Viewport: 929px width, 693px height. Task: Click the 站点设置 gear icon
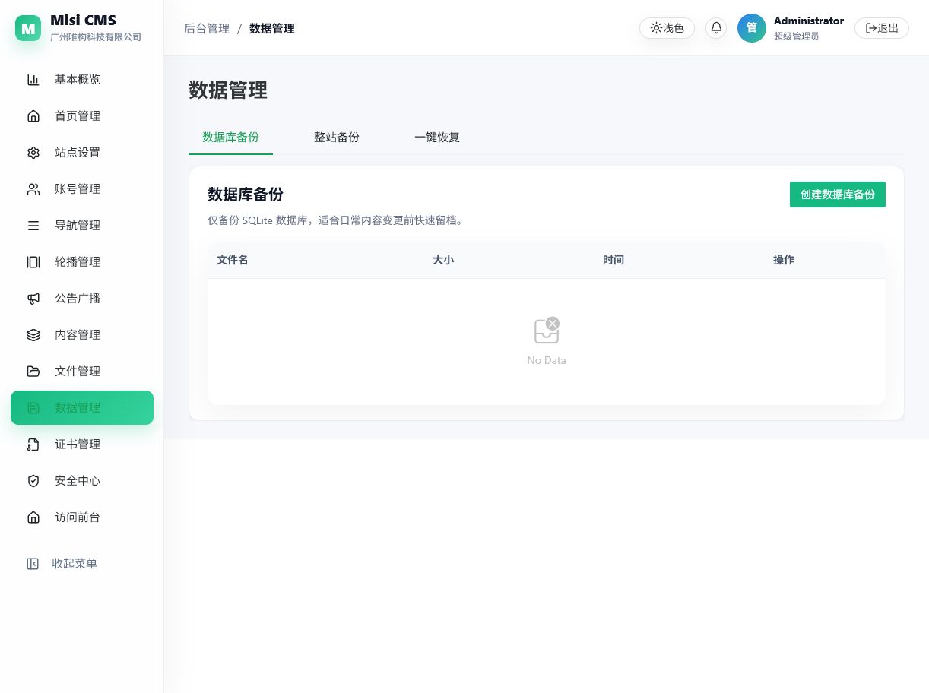point(33,153)
